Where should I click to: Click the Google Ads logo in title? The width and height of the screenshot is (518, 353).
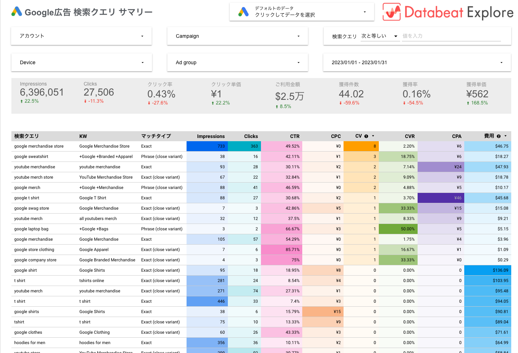click(x=17, y=12)
